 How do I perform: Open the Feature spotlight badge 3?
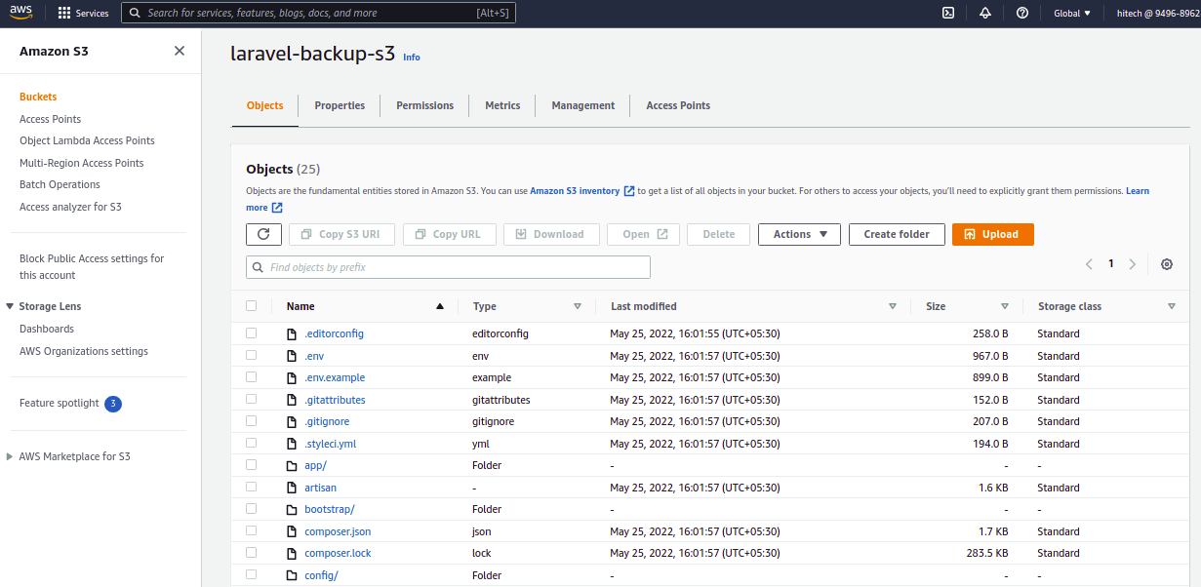(113, 404)
